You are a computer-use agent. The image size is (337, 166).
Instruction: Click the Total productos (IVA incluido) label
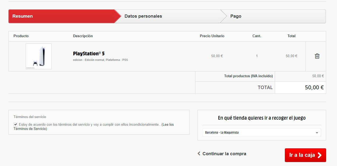pos(248,76)
